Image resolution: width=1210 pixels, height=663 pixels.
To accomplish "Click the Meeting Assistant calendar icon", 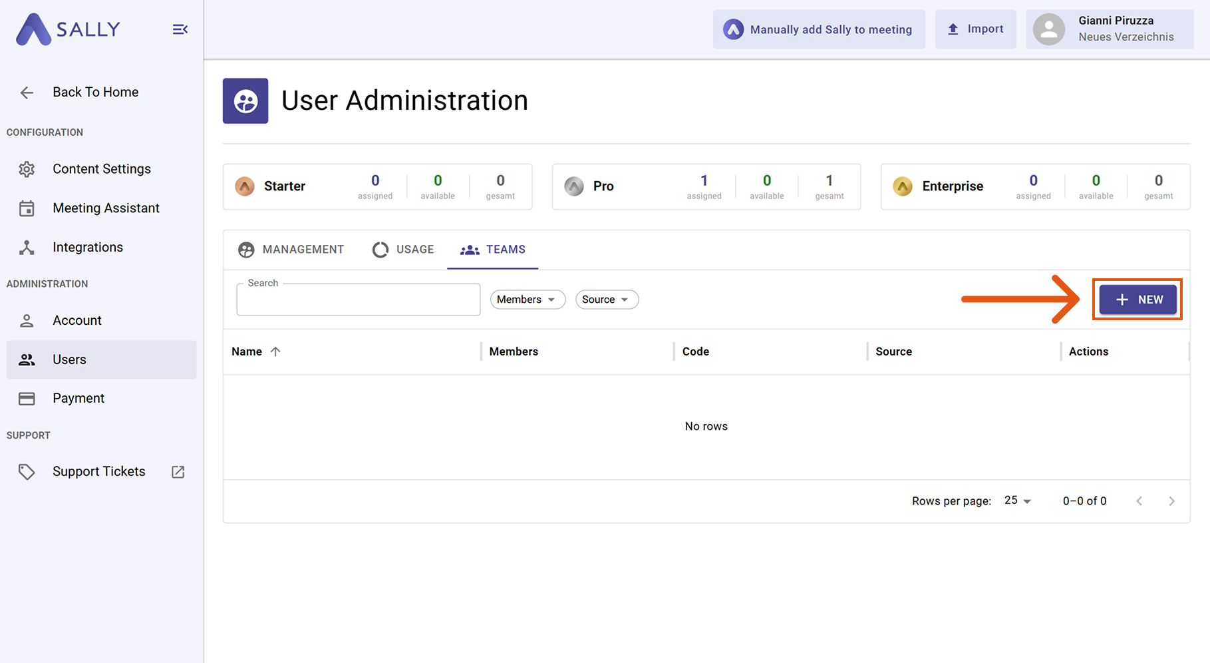I will [x=27, y=208].
